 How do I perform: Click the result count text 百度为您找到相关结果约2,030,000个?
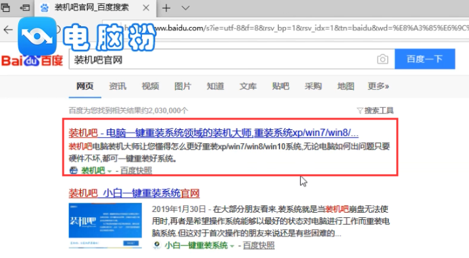pyautogui.click(x=128, y=110)
